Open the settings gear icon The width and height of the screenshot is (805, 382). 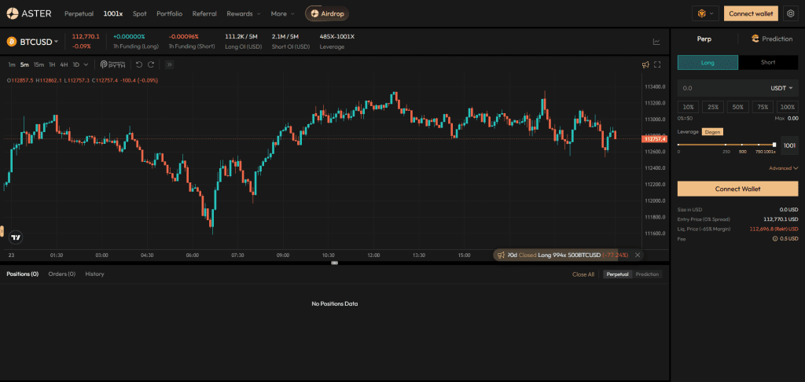790,13
